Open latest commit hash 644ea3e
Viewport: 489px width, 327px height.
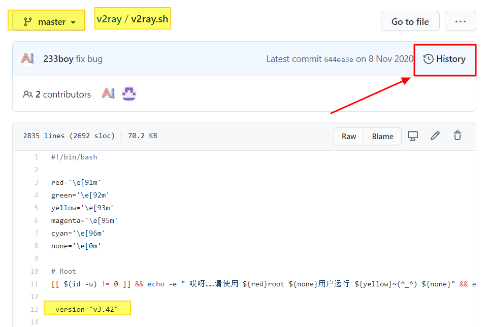coord(339,59)
